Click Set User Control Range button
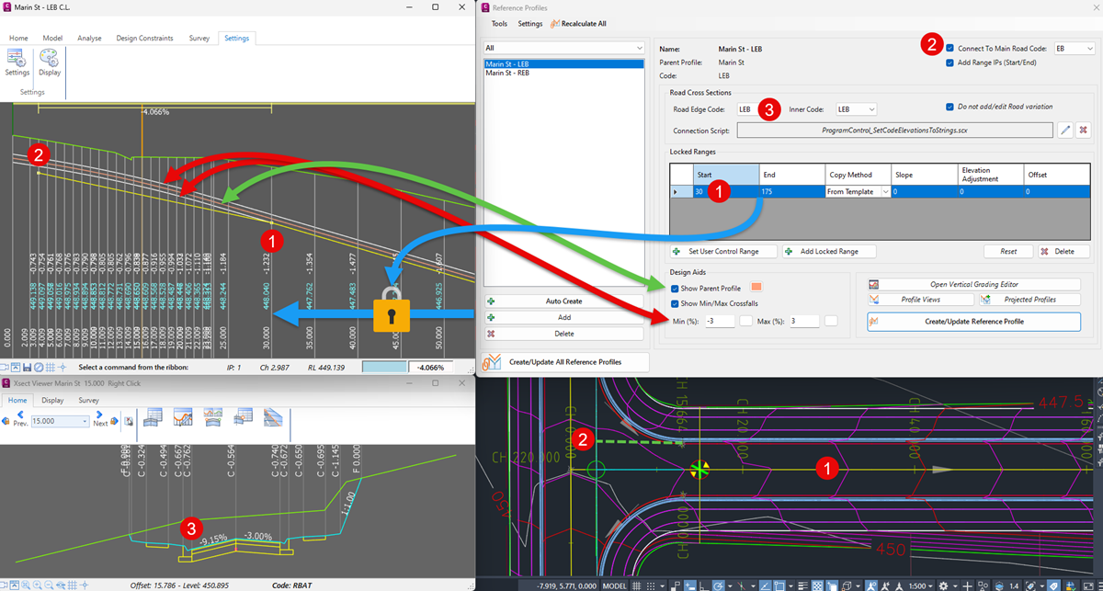The height and width of the screenshot is (591, 1103). tap(723, 251)
